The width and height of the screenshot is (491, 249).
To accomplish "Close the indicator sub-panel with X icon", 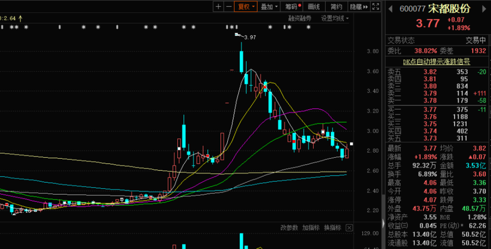I will (x=349, y=228).
